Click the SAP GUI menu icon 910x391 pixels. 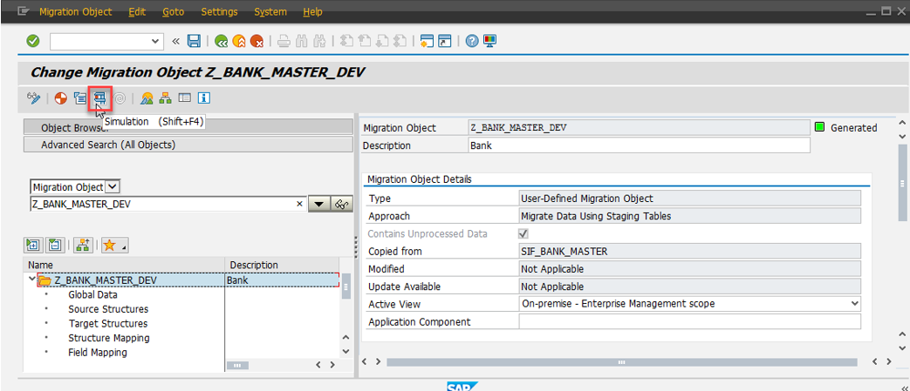point(24,11)
